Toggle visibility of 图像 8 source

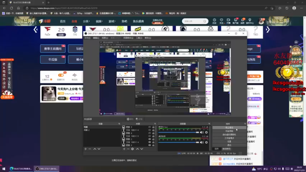(x=150, y=145)
